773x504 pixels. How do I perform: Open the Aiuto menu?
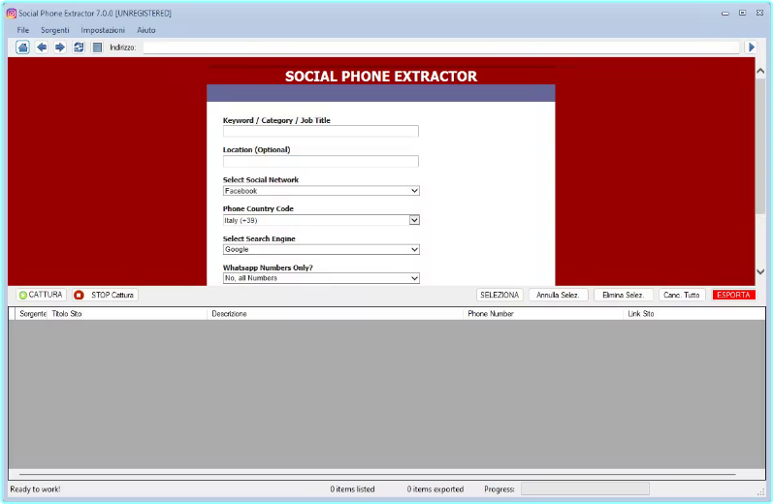pos(145,30)
